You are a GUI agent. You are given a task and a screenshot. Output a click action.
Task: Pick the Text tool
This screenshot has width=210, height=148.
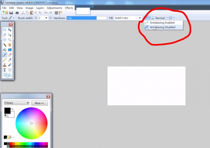click(x=5, y=70)
